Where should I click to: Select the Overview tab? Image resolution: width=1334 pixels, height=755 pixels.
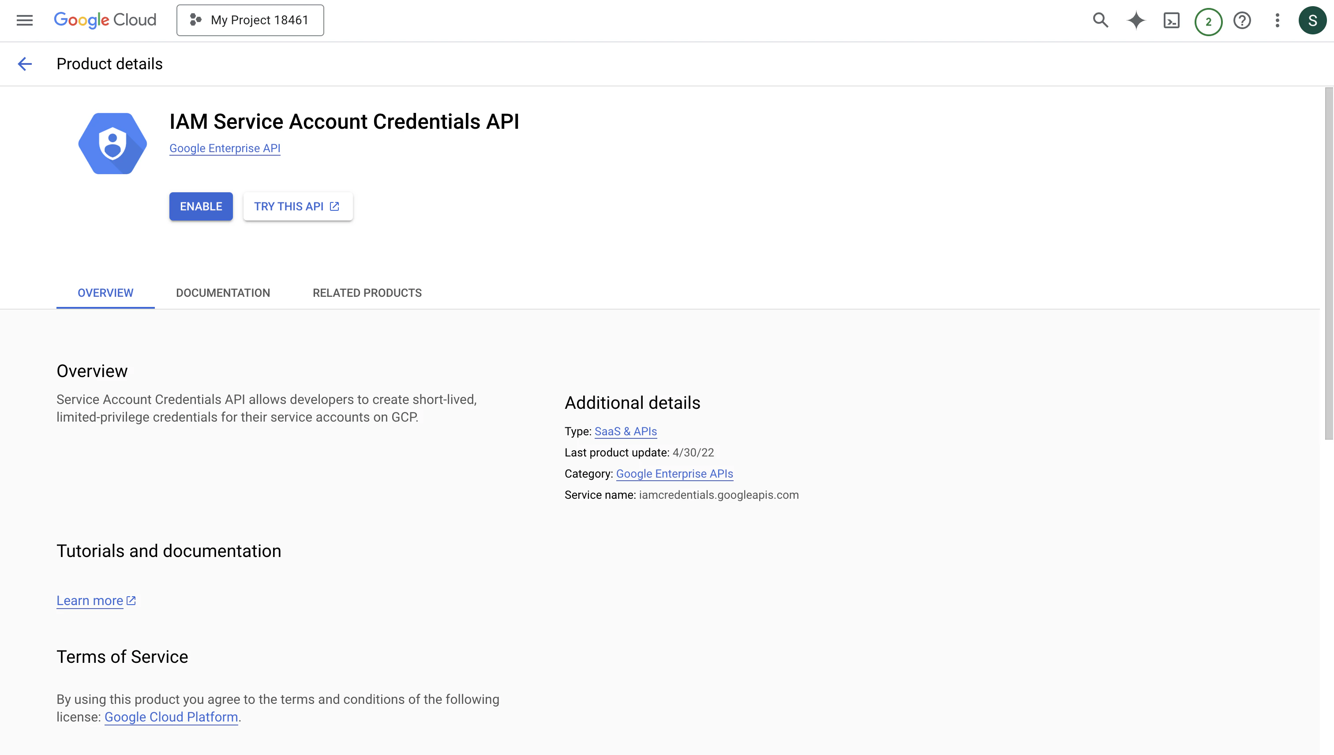coord(105,293)
